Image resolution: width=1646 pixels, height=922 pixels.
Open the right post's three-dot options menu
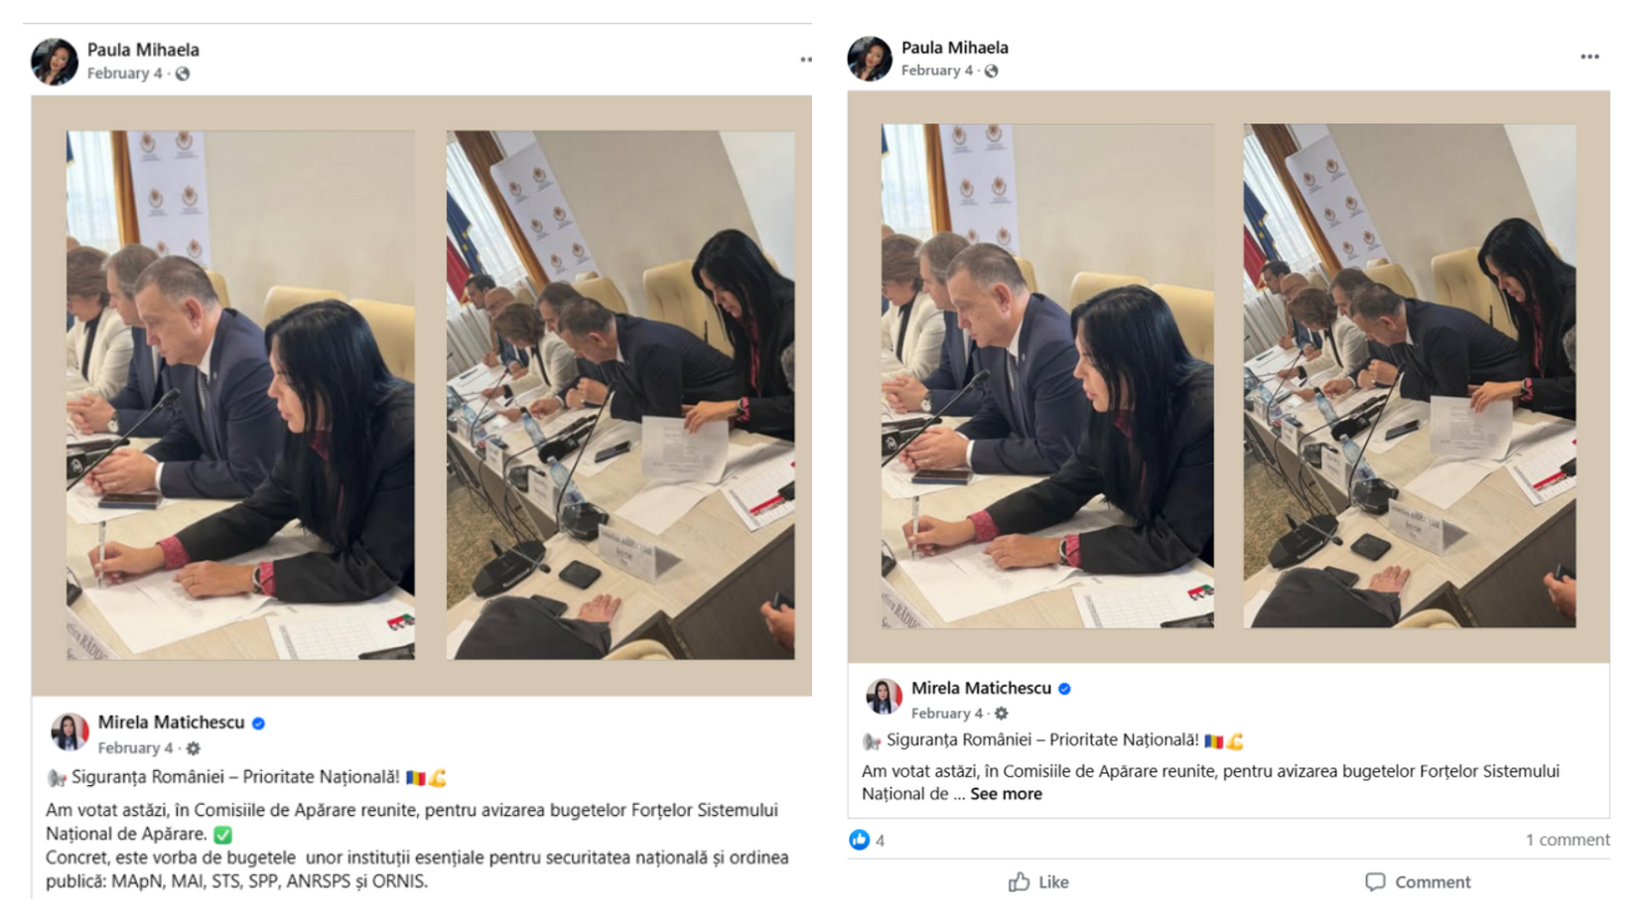[x=1589, y=57]
